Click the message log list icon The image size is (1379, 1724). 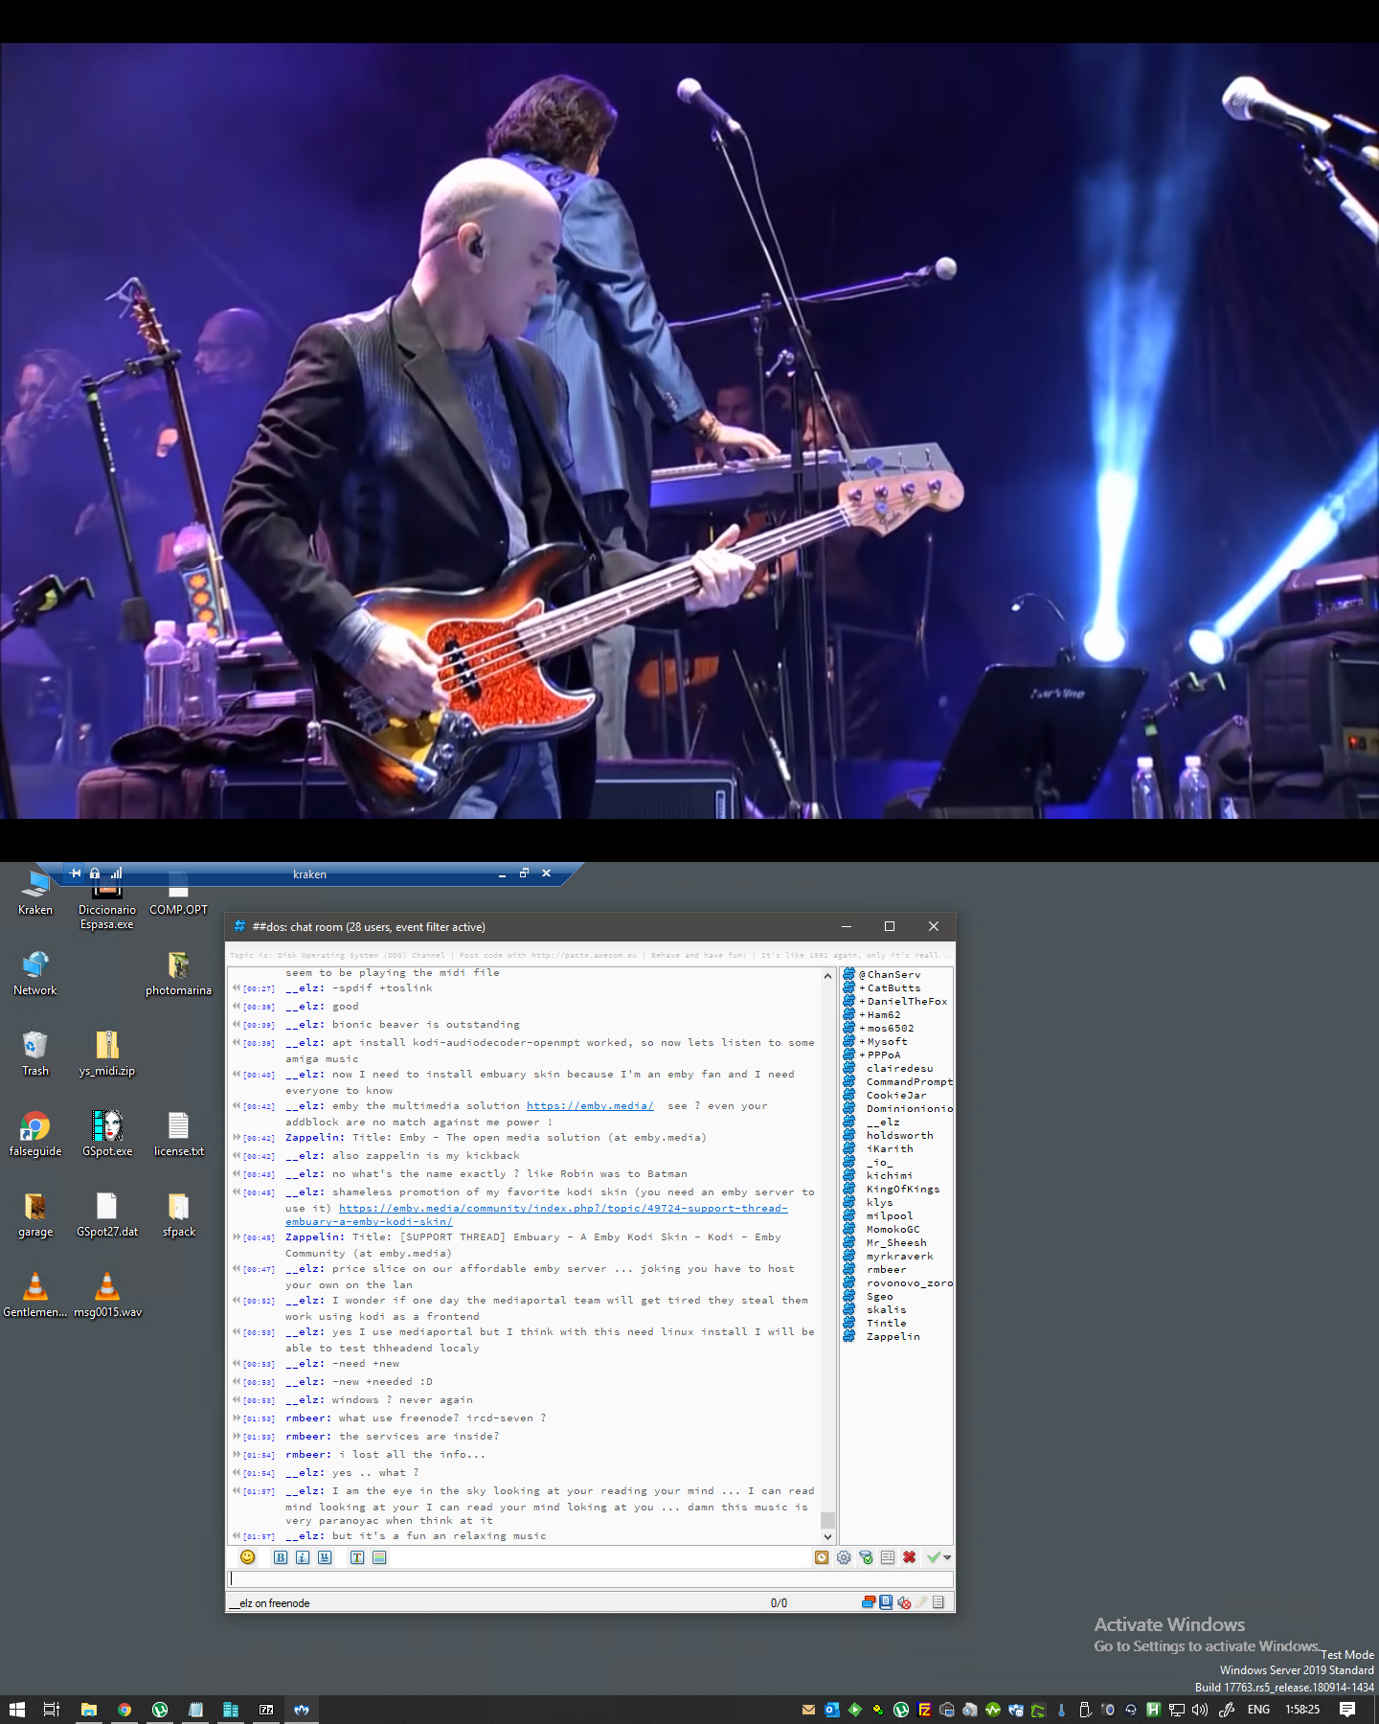(888, 1557)
